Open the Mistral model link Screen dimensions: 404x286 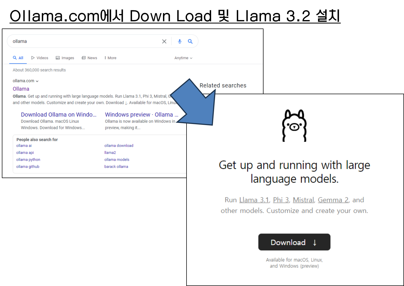(303, 200)
